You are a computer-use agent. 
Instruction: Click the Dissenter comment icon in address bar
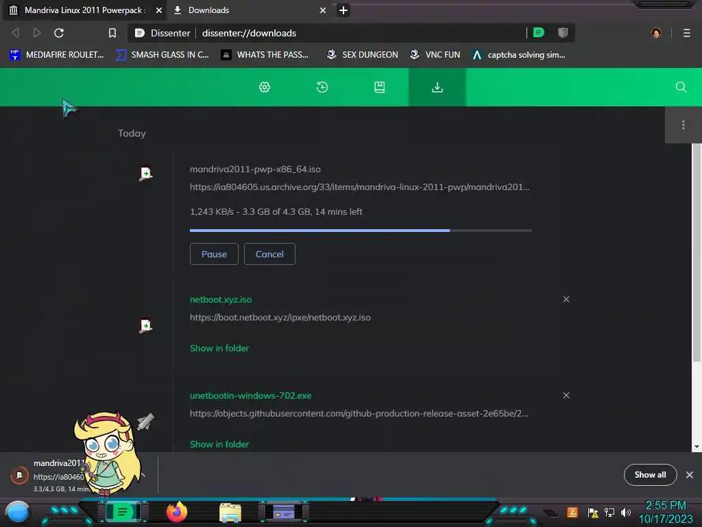[x=539, y=33]
